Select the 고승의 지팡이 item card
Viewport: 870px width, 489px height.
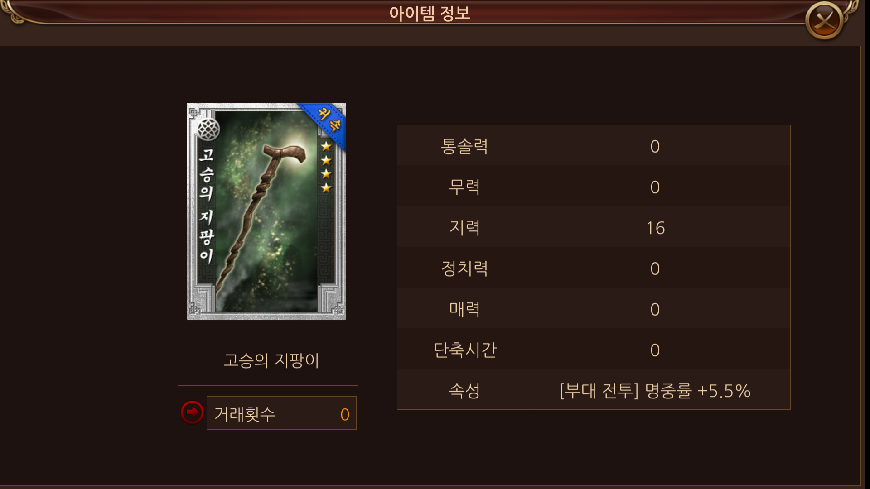[266, 211]
